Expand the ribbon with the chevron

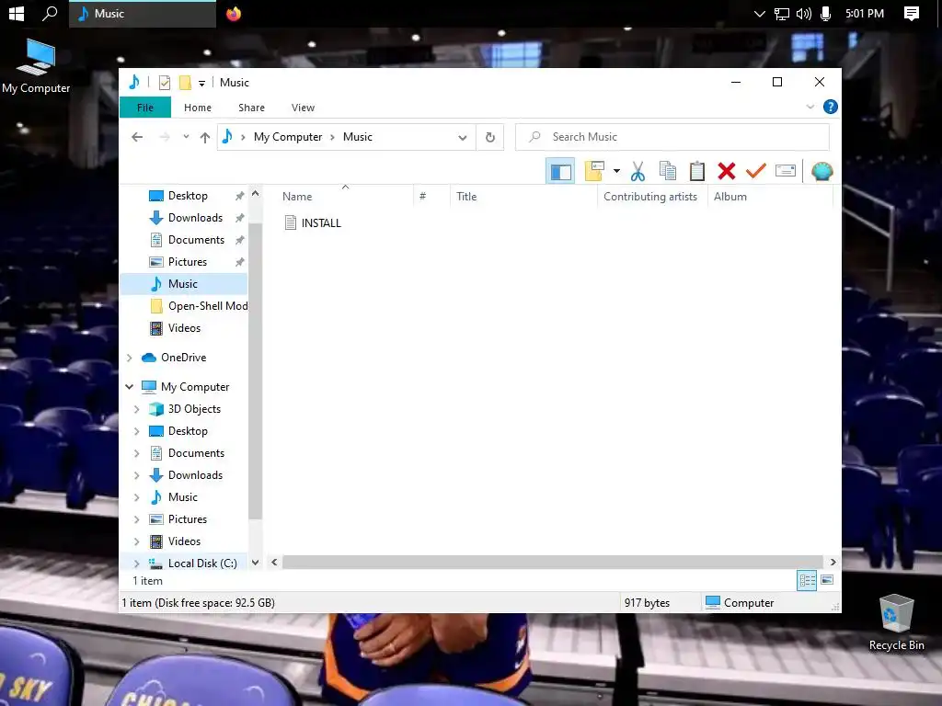[810, 107]
